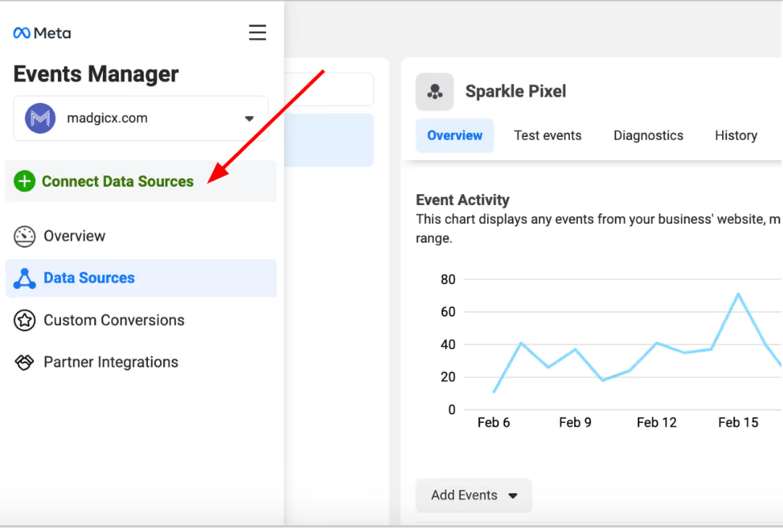Click the Feb 6 axis label
The width and height of the screenshot is (783, 528).
[x=494, y=423]
